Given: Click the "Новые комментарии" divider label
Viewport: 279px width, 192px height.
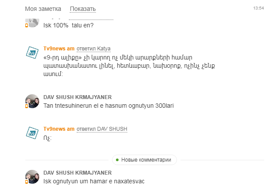Looking at the screenshot, I should 146,160.
